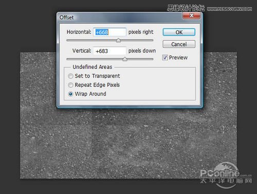Viewport: 257px width, 194px height.
Task: Cancel the Offset dialog
Action: (x=179, y=44)
